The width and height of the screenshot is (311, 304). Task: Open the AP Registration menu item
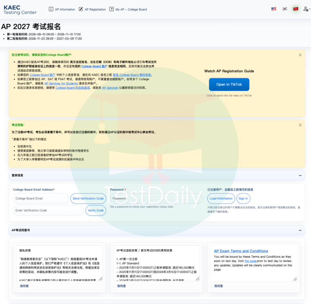click(95, 9)
